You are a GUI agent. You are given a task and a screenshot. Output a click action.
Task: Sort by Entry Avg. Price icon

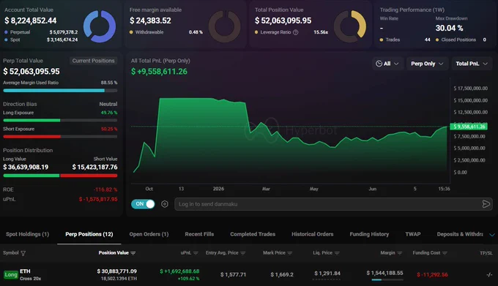pos(243,253)
